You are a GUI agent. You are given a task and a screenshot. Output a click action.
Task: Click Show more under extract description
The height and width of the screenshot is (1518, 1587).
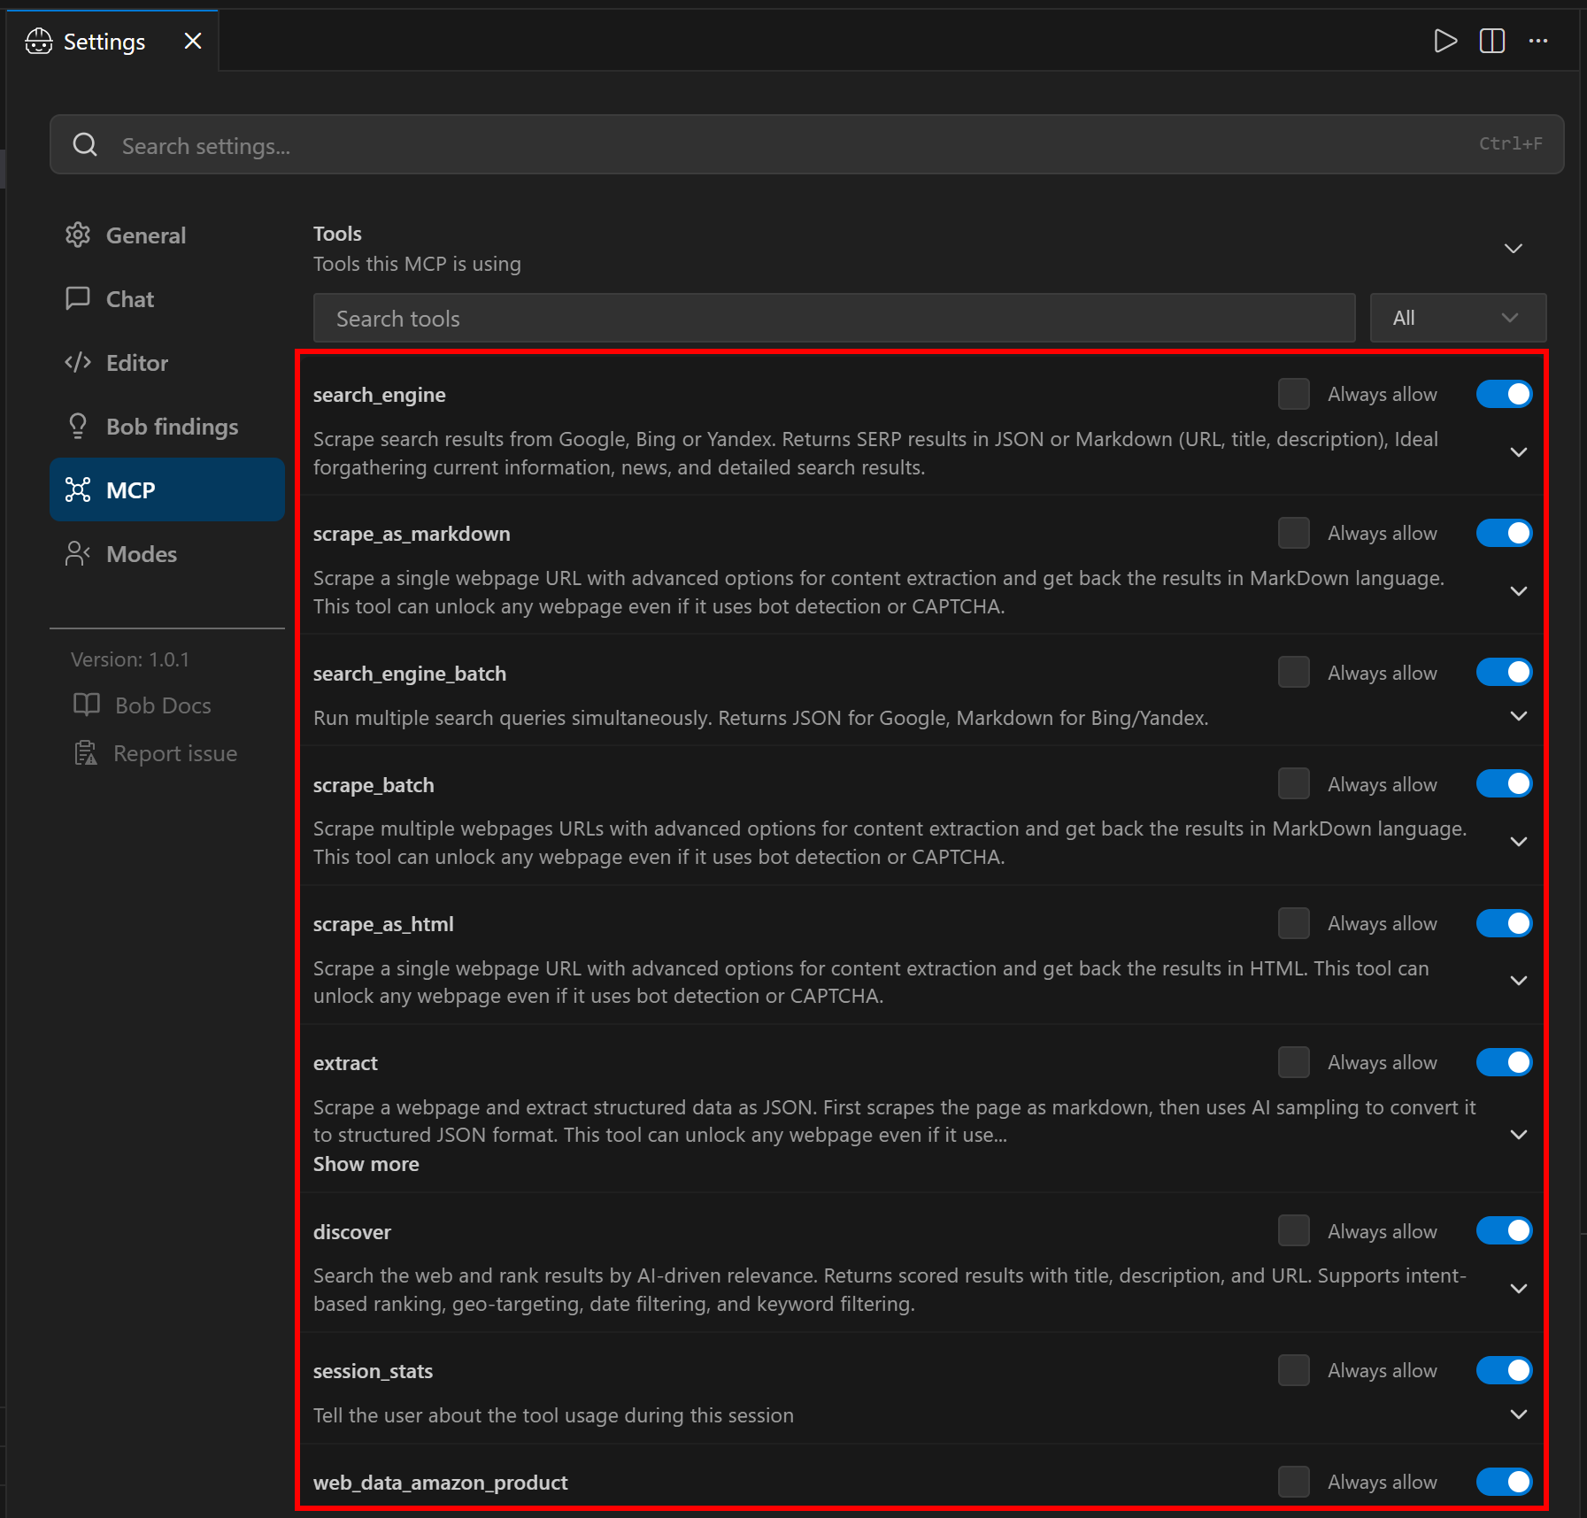366,1164
